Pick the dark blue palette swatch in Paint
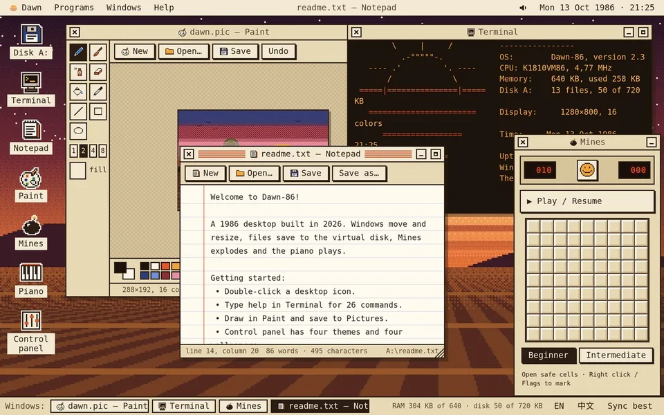Image resolution: width=664 pixels, height=415 pixels. click(145, 275)
